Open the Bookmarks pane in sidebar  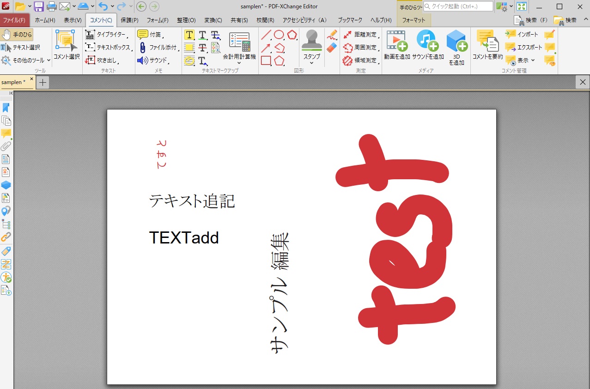click(6, 108)
